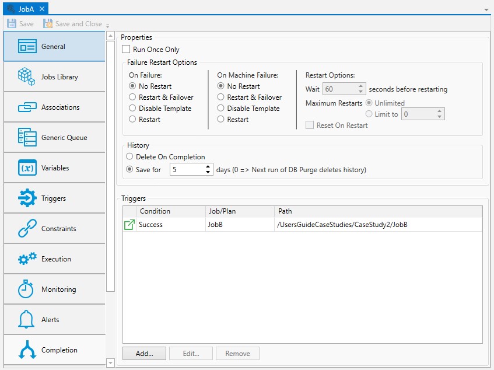The height and width of the screenshot is (370, 494).
Task: Open the tab list dropdown arrow at top right
Action: click(486, 10)
